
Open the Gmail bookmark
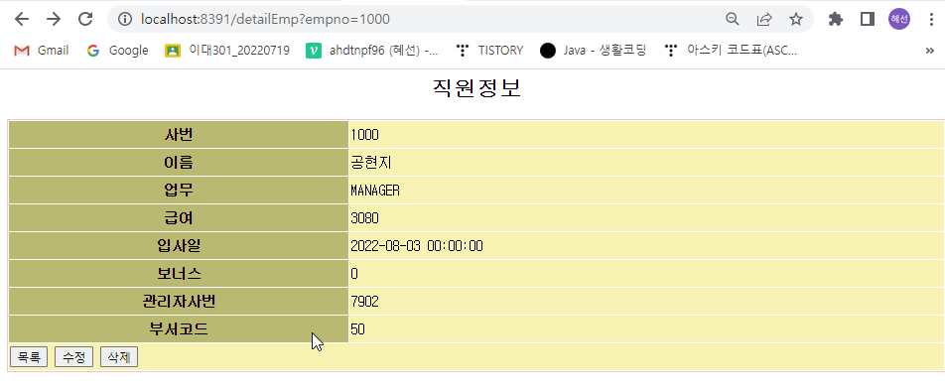point(41,51)
